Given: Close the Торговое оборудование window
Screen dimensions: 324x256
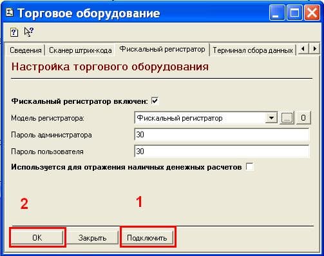Looking at the screenshot, I should tap(312, 13).
